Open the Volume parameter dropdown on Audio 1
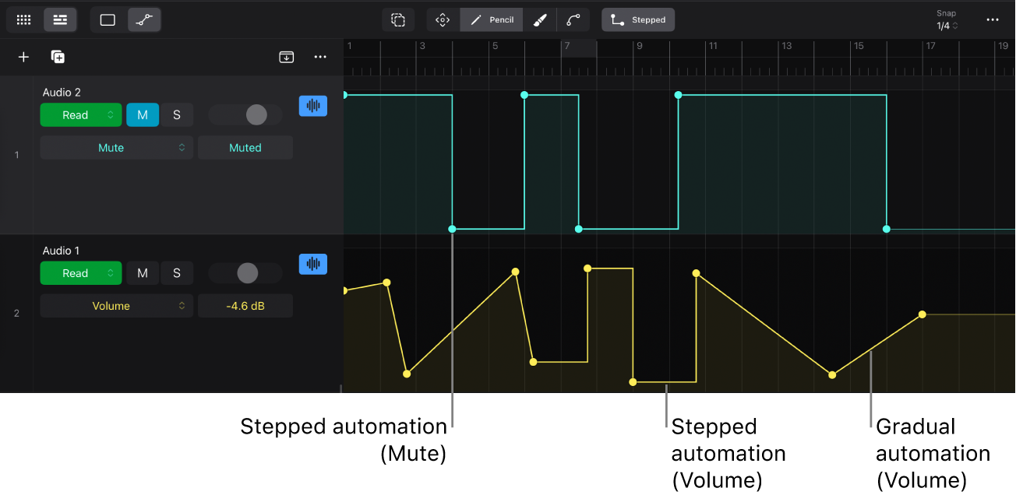The height and width of the screenshot is (495, 1016). click(x=116, y=305)
